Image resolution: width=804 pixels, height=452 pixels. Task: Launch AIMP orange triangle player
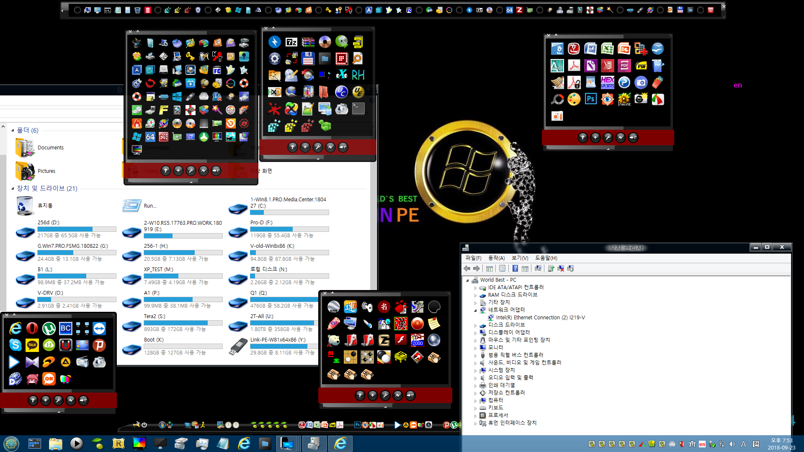click(66, 362)
